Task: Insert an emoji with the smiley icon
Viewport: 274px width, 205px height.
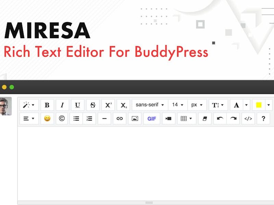Action: (47, 119)
